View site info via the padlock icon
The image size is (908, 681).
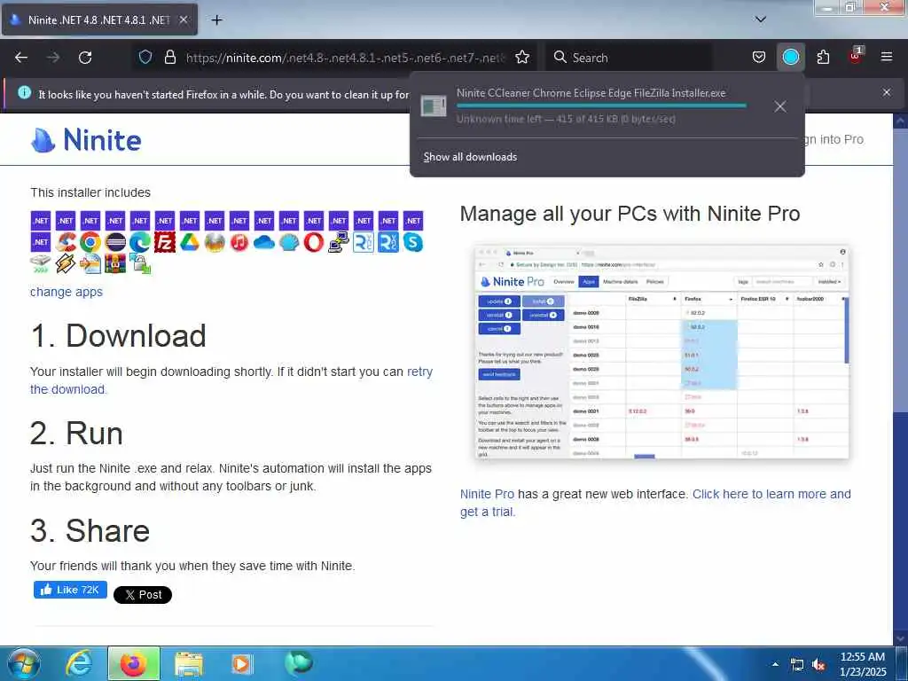click(169, 57)
